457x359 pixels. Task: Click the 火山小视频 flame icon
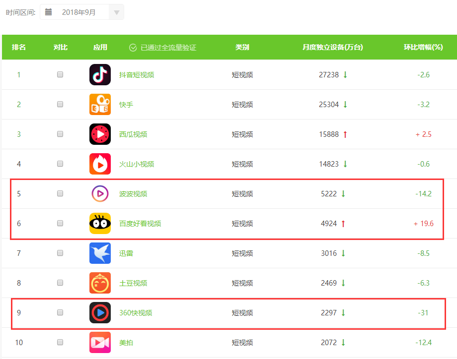tap(100, 164)
